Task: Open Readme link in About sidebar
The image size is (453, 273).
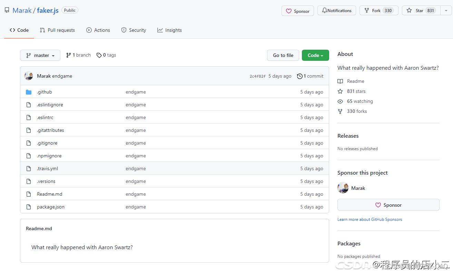Action: (356, 81)
